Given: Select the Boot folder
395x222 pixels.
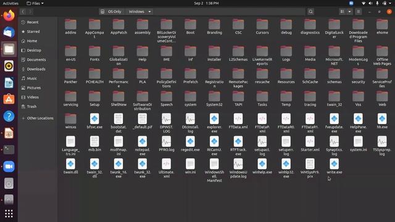Looking at the screenshot, I should click(x=190, y=27).
